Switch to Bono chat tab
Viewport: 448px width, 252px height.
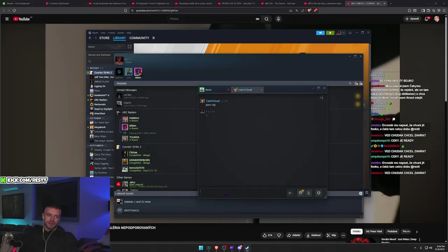pos(214,90)
